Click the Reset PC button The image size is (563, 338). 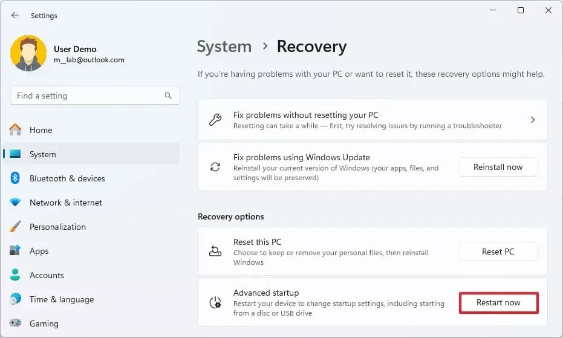pos(498,252)
